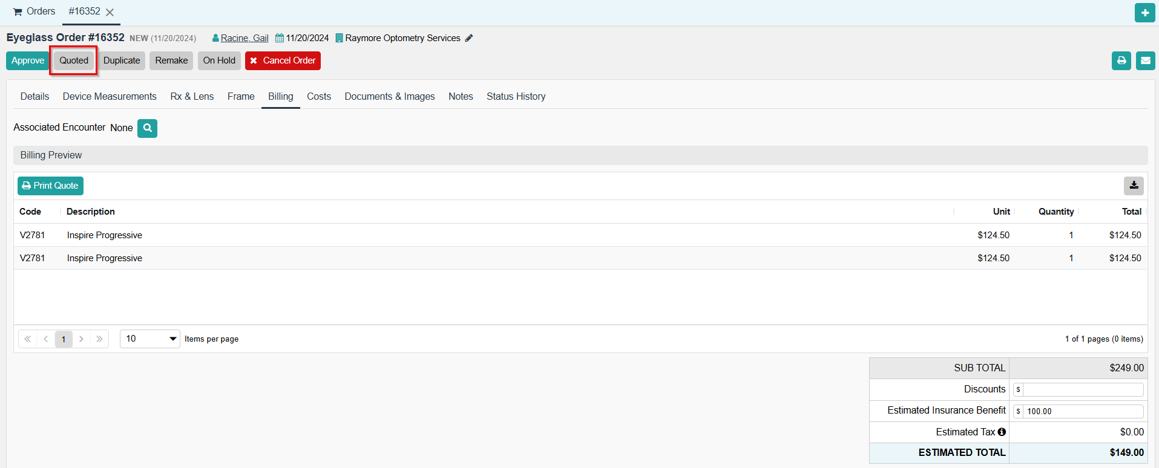Screen dimensions: 1159x468
Task: Open patient link Racine, Gail
Action: (x=244, y=38)
